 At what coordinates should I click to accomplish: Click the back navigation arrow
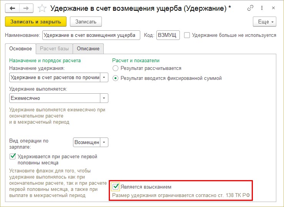[13, 8]
